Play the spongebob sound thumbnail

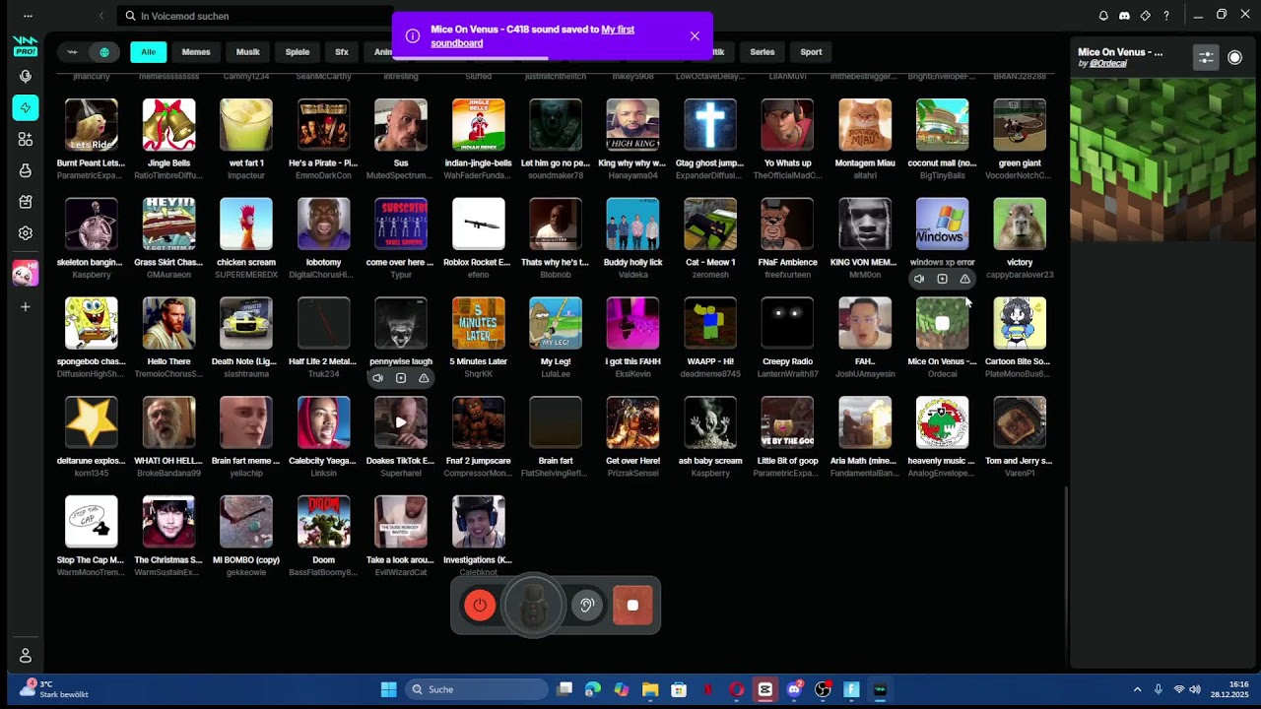92,323
